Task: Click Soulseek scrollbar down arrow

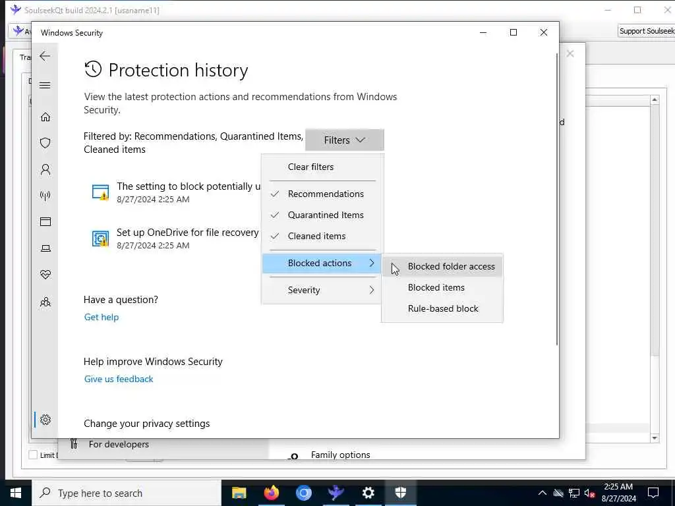Action: (x=655, y=438)
